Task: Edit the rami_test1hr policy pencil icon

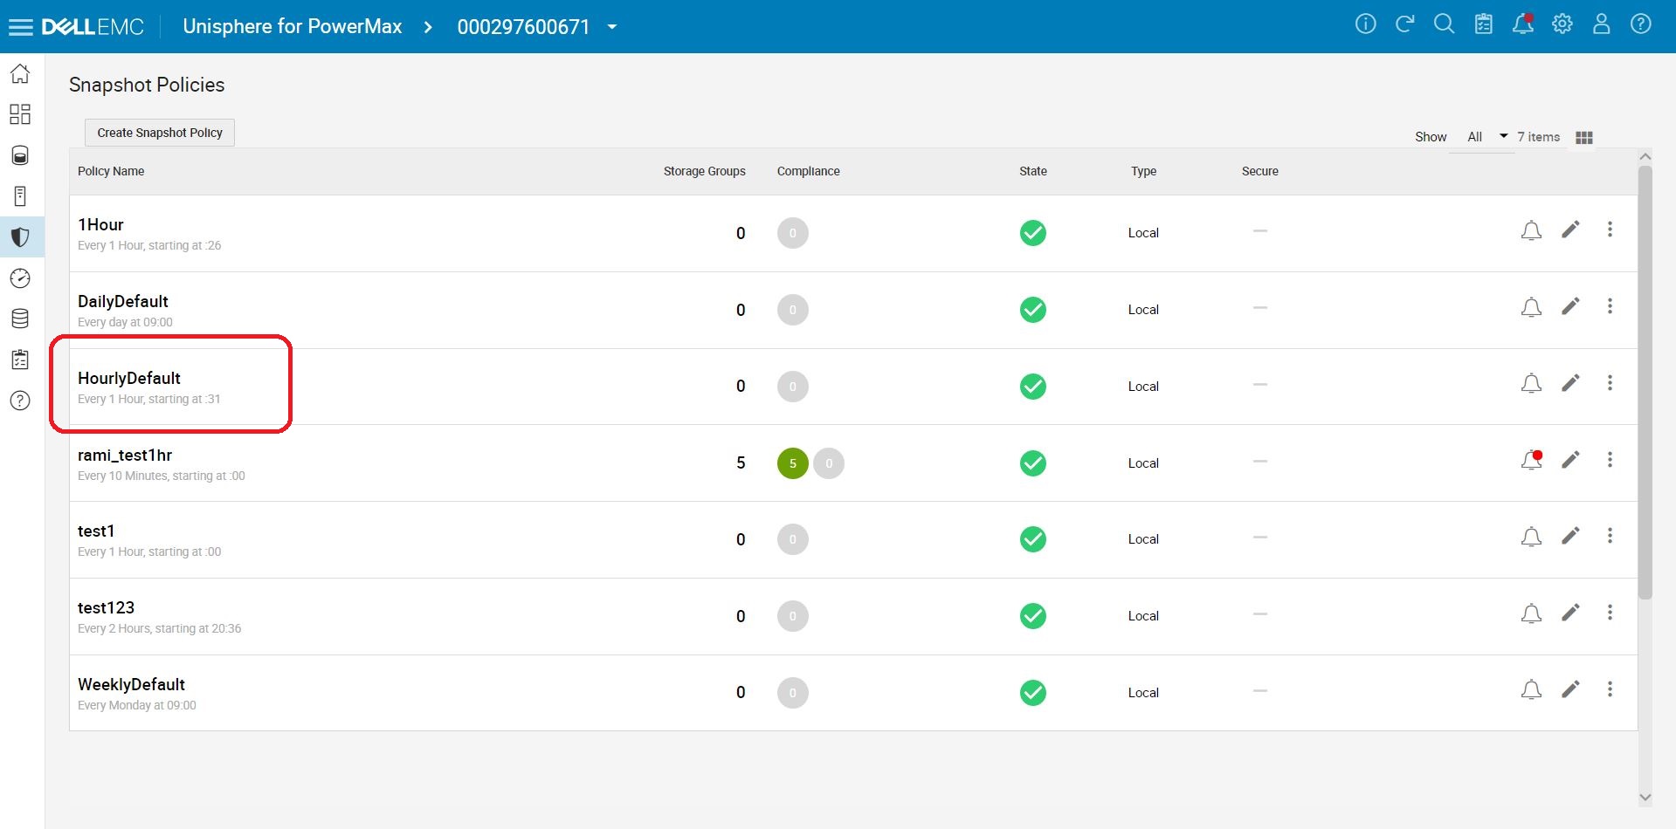Action: (x=1570, y=460)
